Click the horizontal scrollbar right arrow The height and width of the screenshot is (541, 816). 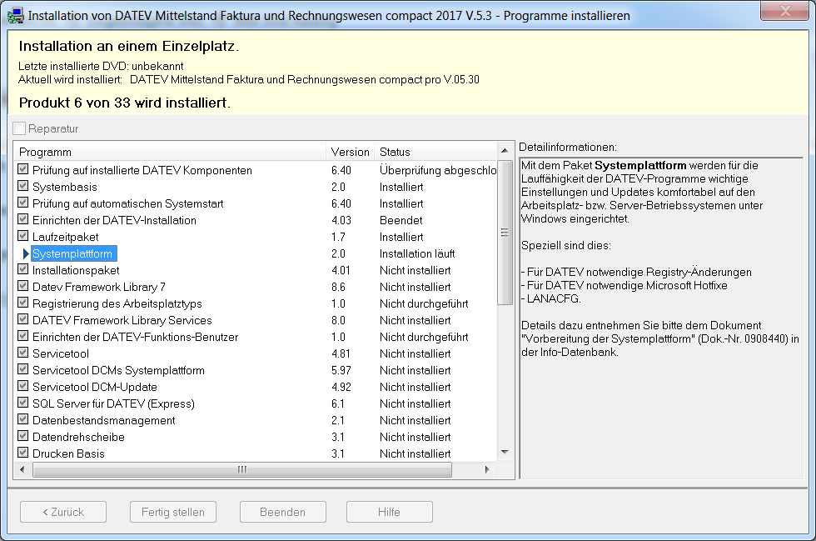487,469
